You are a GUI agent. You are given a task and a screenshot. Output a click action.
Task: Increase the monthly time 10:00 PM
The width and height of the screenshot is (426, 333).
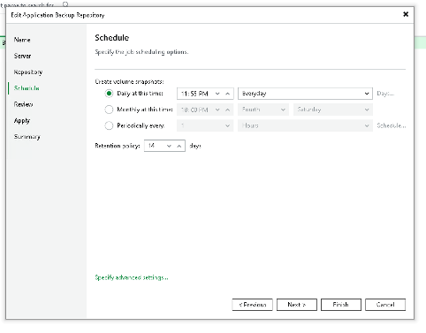click(227, 110)
